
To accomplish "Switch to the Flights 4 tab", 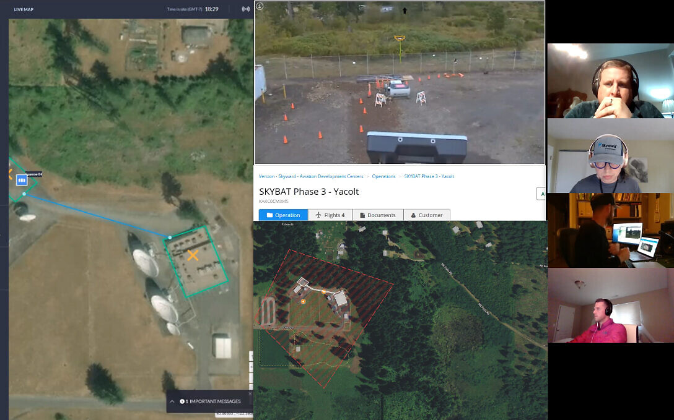I will click(330, 215).
